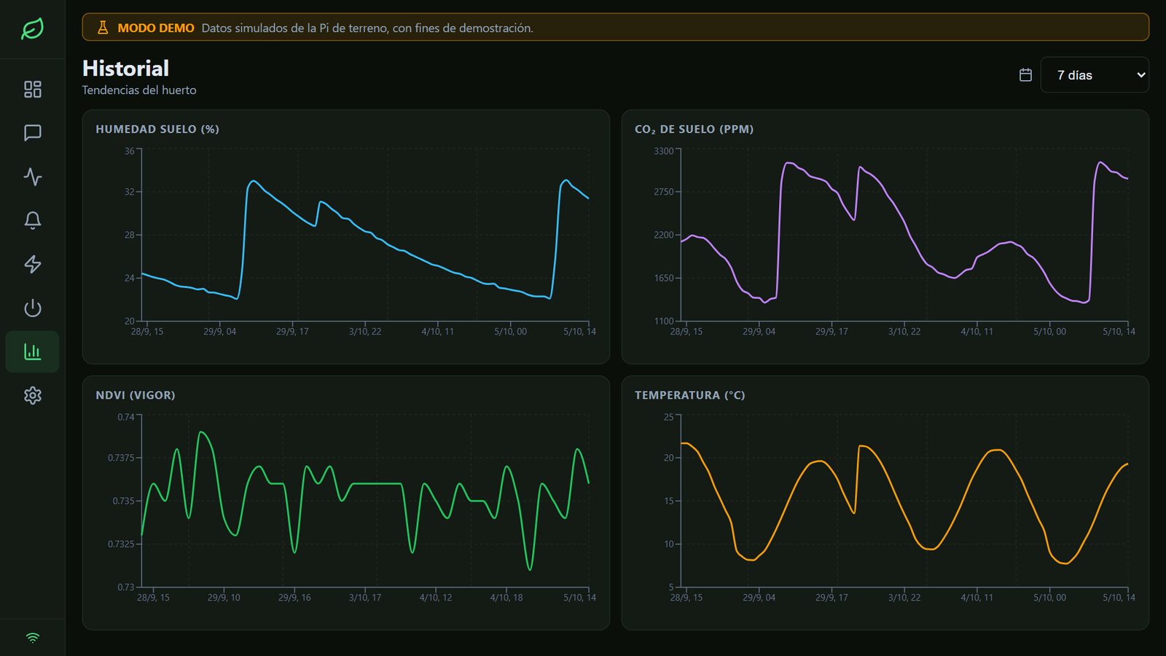Click the calendar icon beside range selector

[x=1025, y=74]
